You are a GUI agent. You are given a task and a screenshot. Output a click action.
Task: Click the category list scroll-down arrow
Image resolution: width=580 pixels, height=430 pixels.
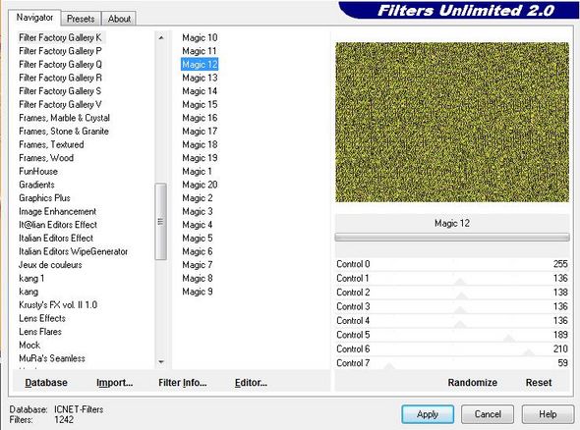pyautogui.click(x=161, y=361)
